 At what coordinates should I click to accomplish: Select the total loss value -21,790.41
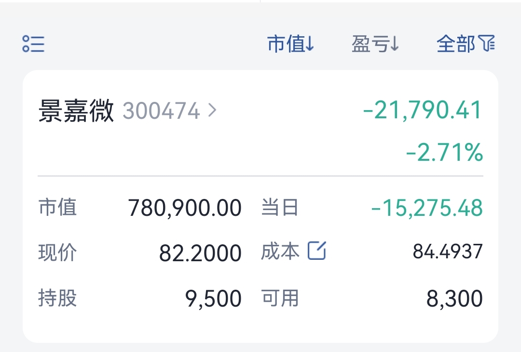[422, 110]
